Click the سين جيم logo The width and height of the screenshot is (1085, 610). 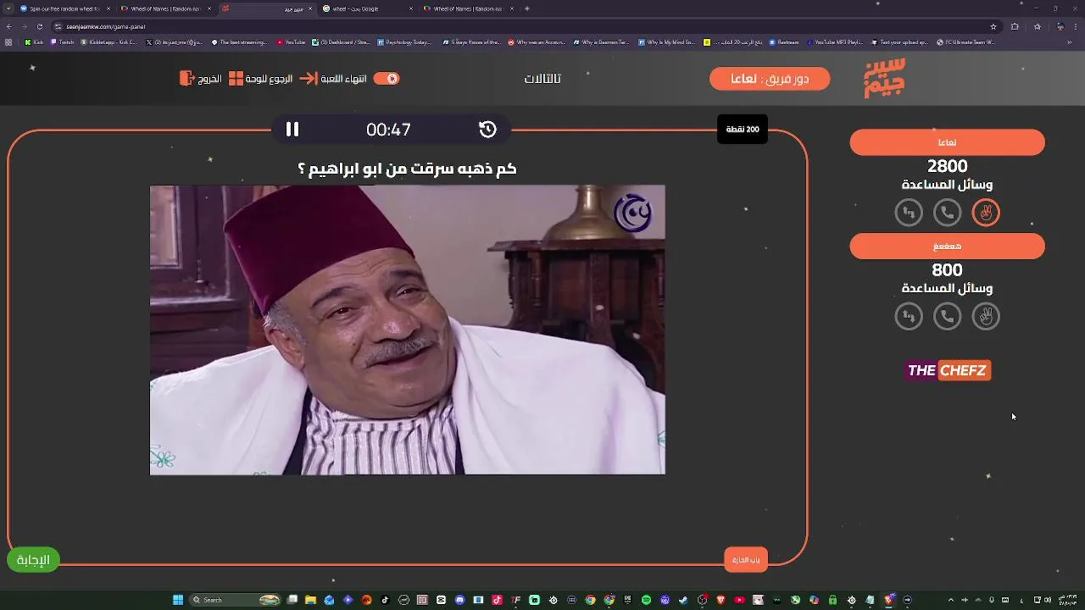pos(885,79)
